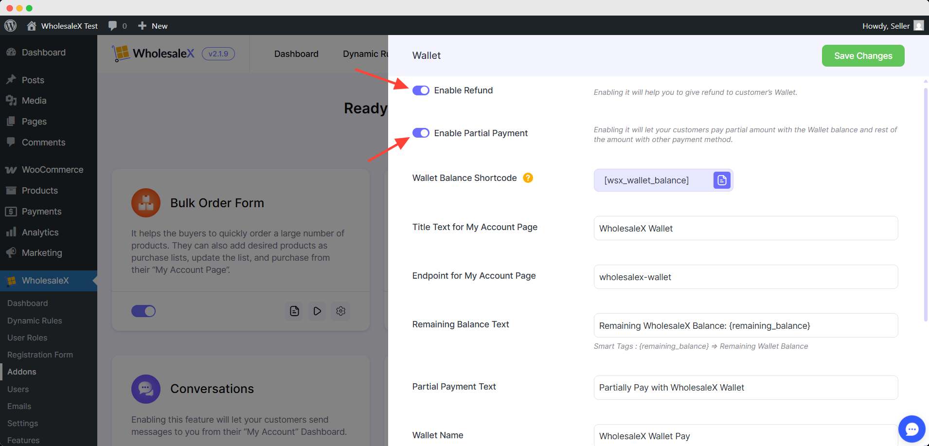Open WooCommerce menu
Screen dimensions: 929x446
click(x=49, y=170)
